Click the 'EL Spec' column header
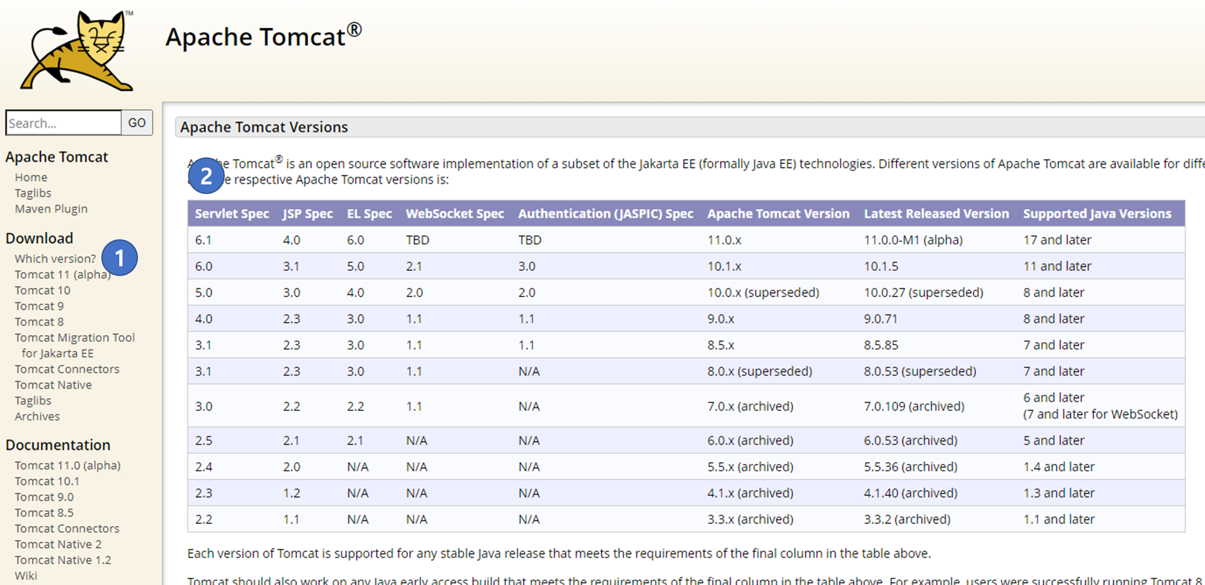Viewport: 1205px width, 585px height. pos(369,213)
